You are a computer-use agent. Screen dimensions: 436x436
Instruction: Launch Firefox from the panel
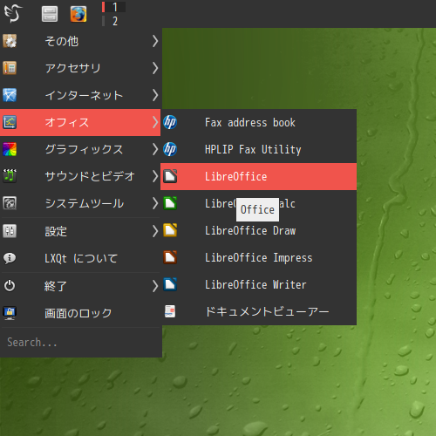[x=78, y=14]
